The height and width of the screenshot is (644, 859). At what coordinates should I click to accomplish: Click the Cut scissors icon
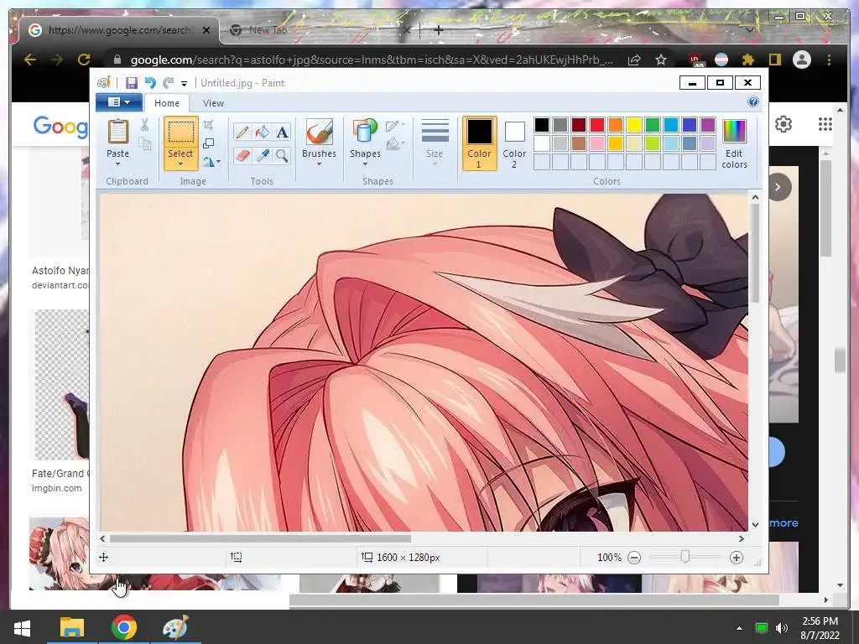[144, 125]
